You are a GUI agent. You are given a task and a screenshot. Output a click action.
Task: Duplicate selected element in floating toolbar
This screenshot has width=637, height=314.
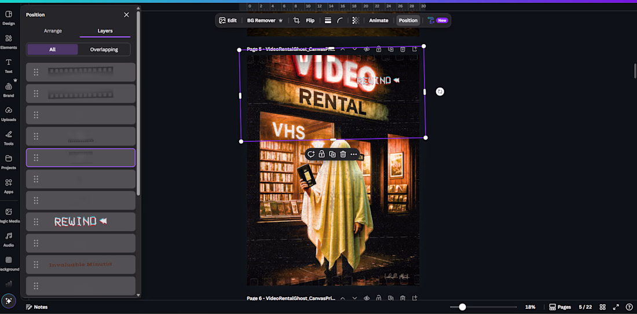coord(332,154)
